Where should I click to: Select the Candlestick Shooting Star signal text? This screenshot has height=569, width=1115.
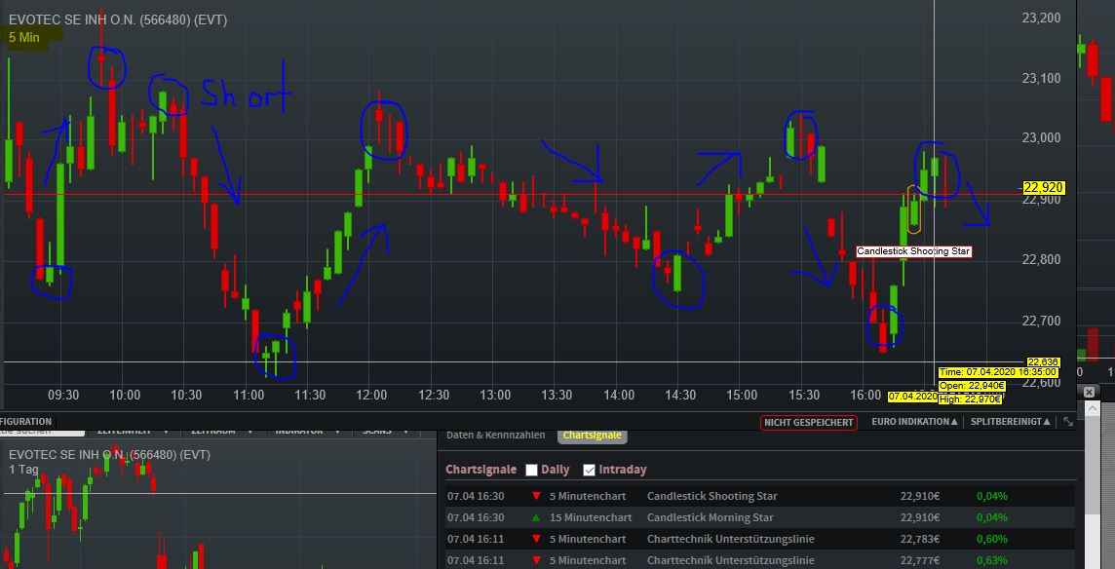point(711,497)
